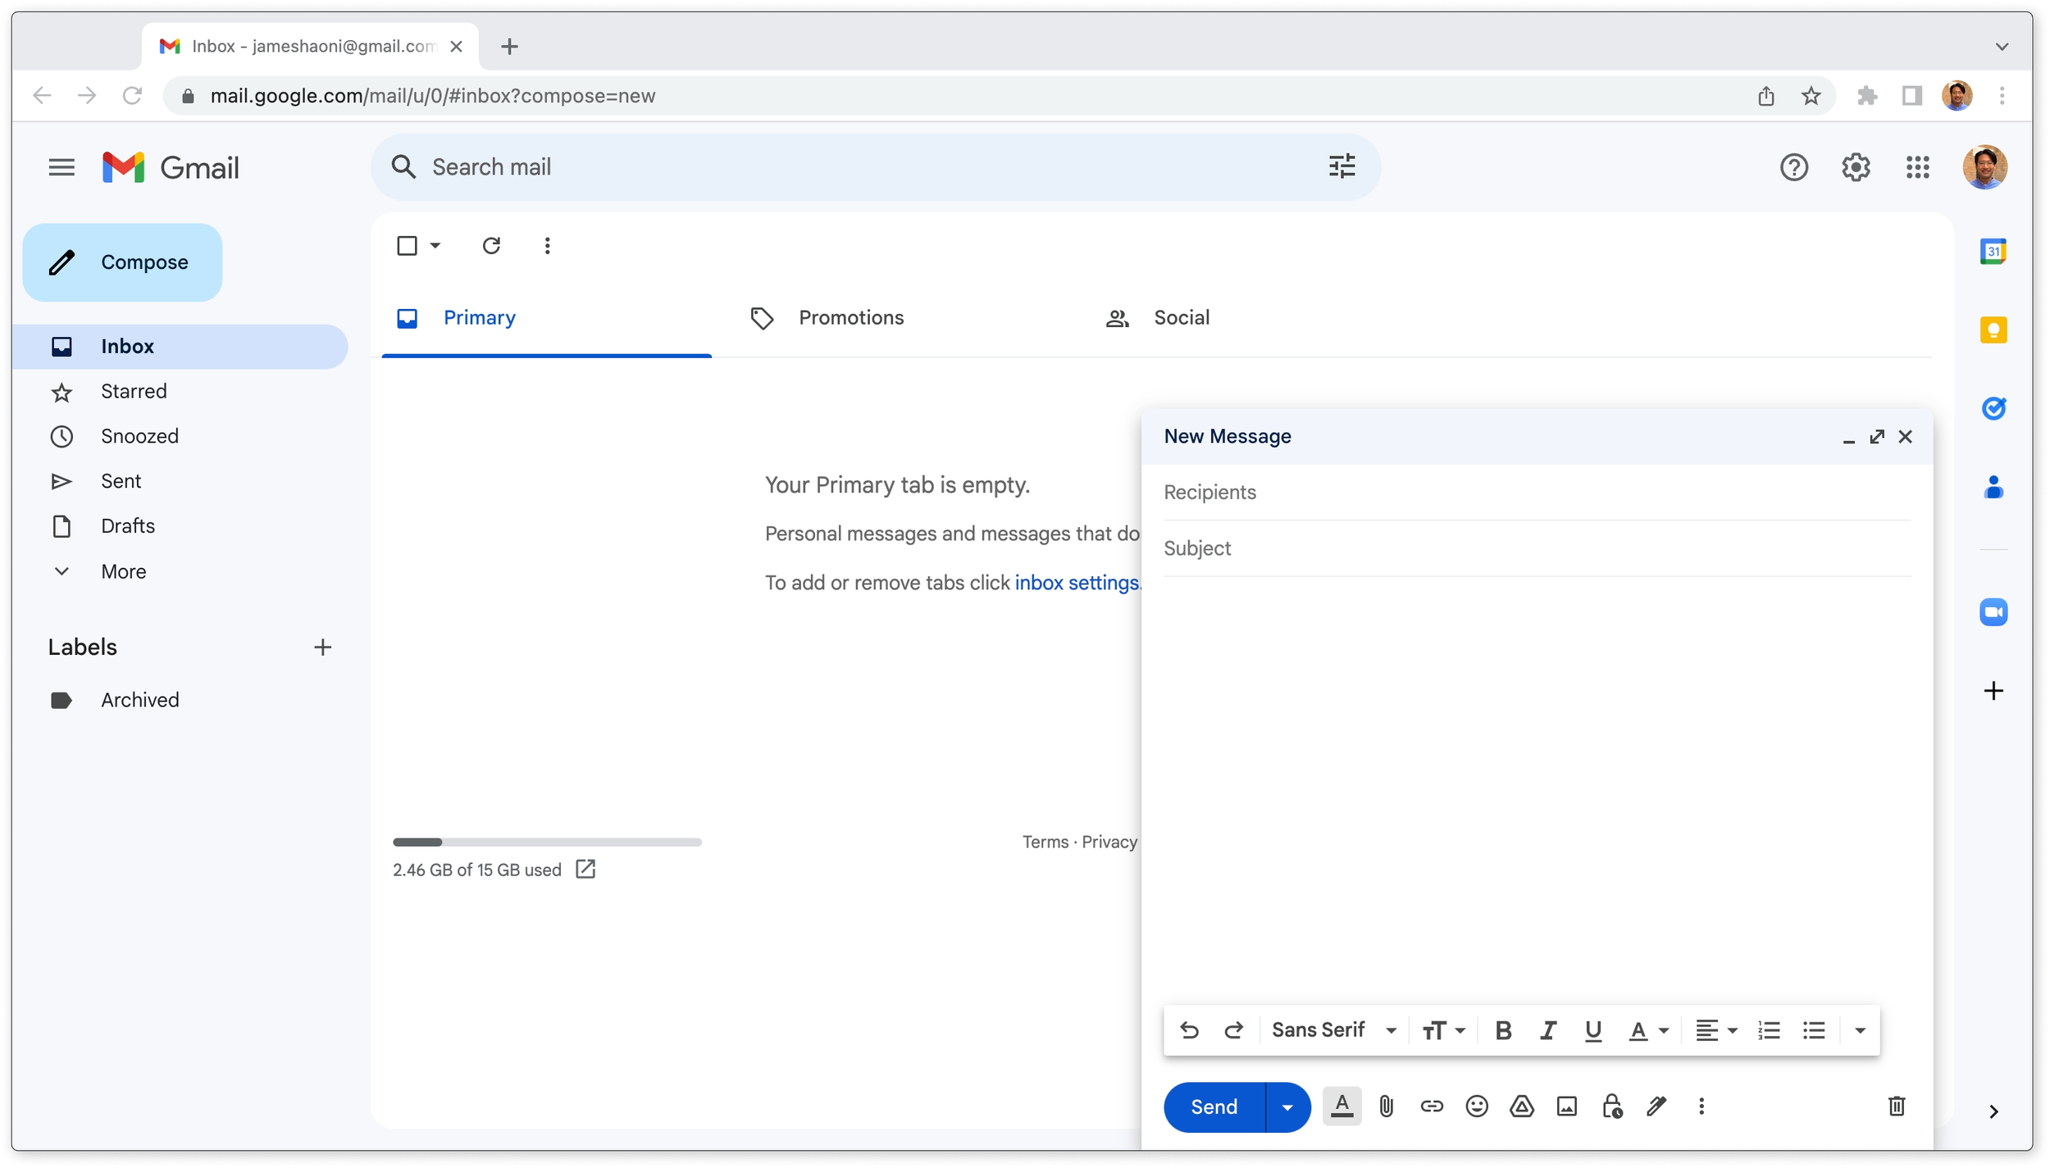Click the attach files paperclip icon
Image resolution: width=2050 pixels, height=1168 pixels.
pyautogui.click(x=1386, y=1107)
